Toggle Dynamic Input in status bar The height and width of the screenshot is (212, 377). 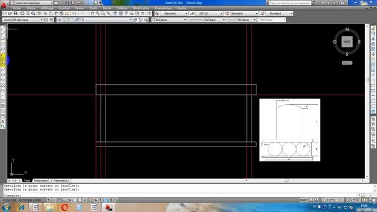tap(95, 200)
